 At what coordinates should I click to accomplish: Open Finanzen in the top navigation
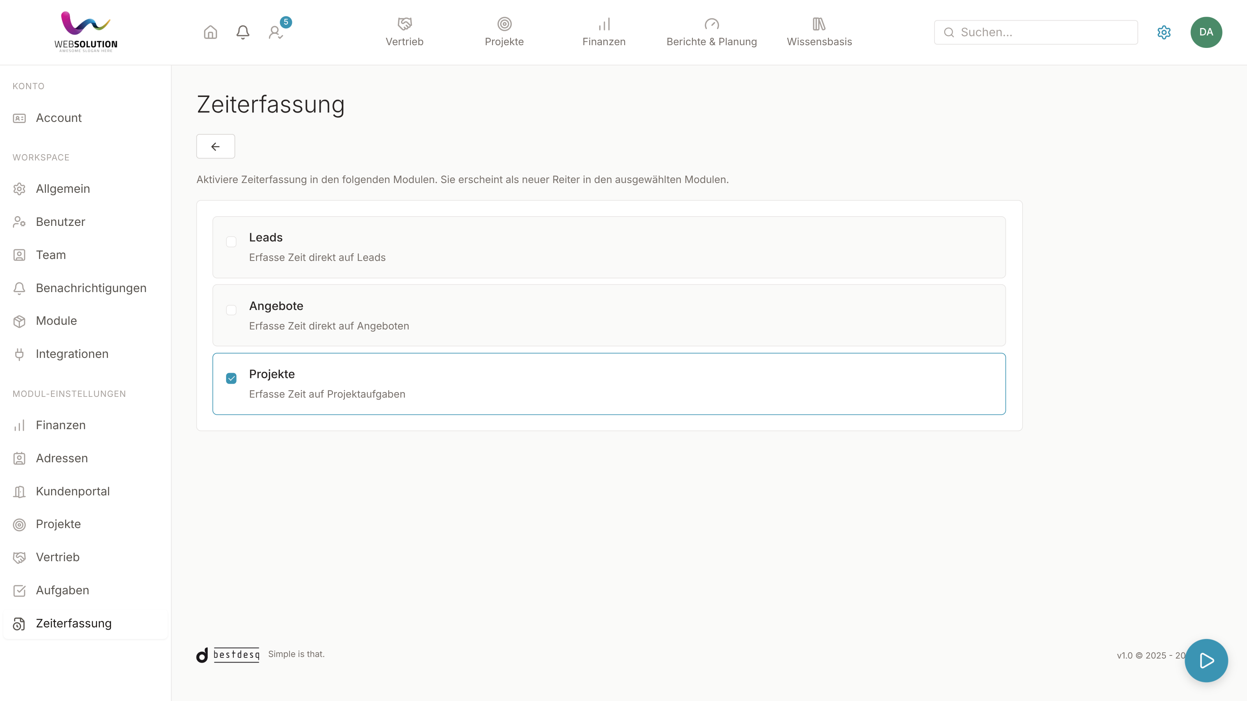pyautogui.click(x=604, y=32)
